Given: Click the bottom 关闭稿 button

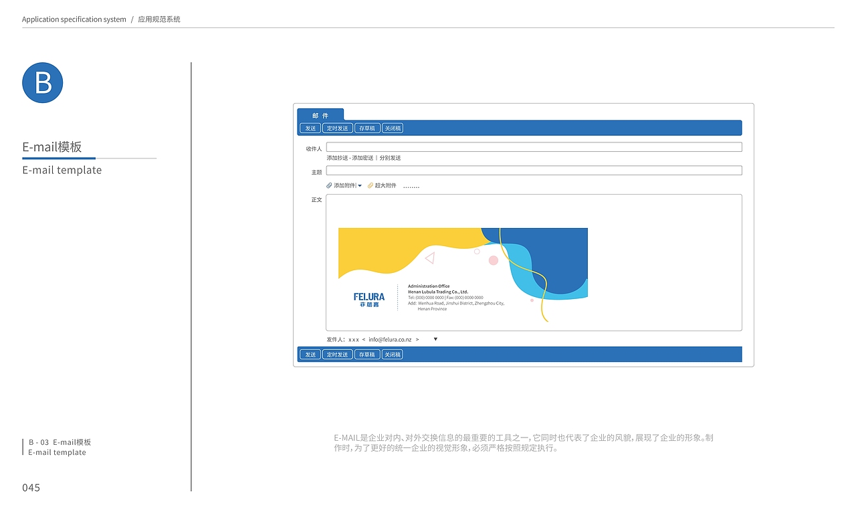Looking at the screenshot, I should pos(393,354).
